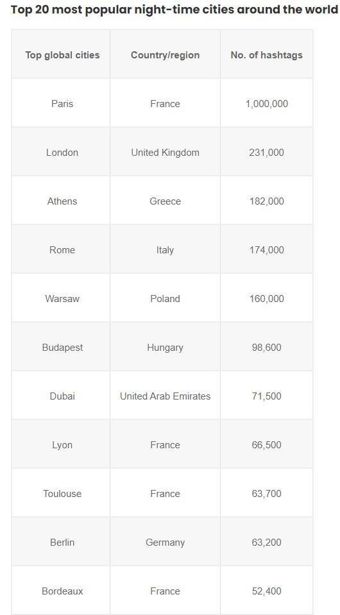Select the Athens cell
This screenshot has width=340, height=615.
(x=62, y=201)
